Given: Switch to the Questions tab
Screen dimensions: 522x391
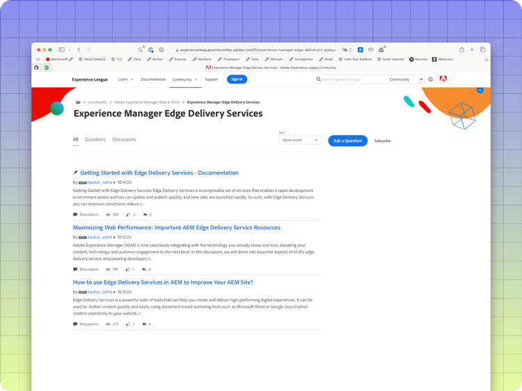Looking at the screenshot, I should (95, 139).
